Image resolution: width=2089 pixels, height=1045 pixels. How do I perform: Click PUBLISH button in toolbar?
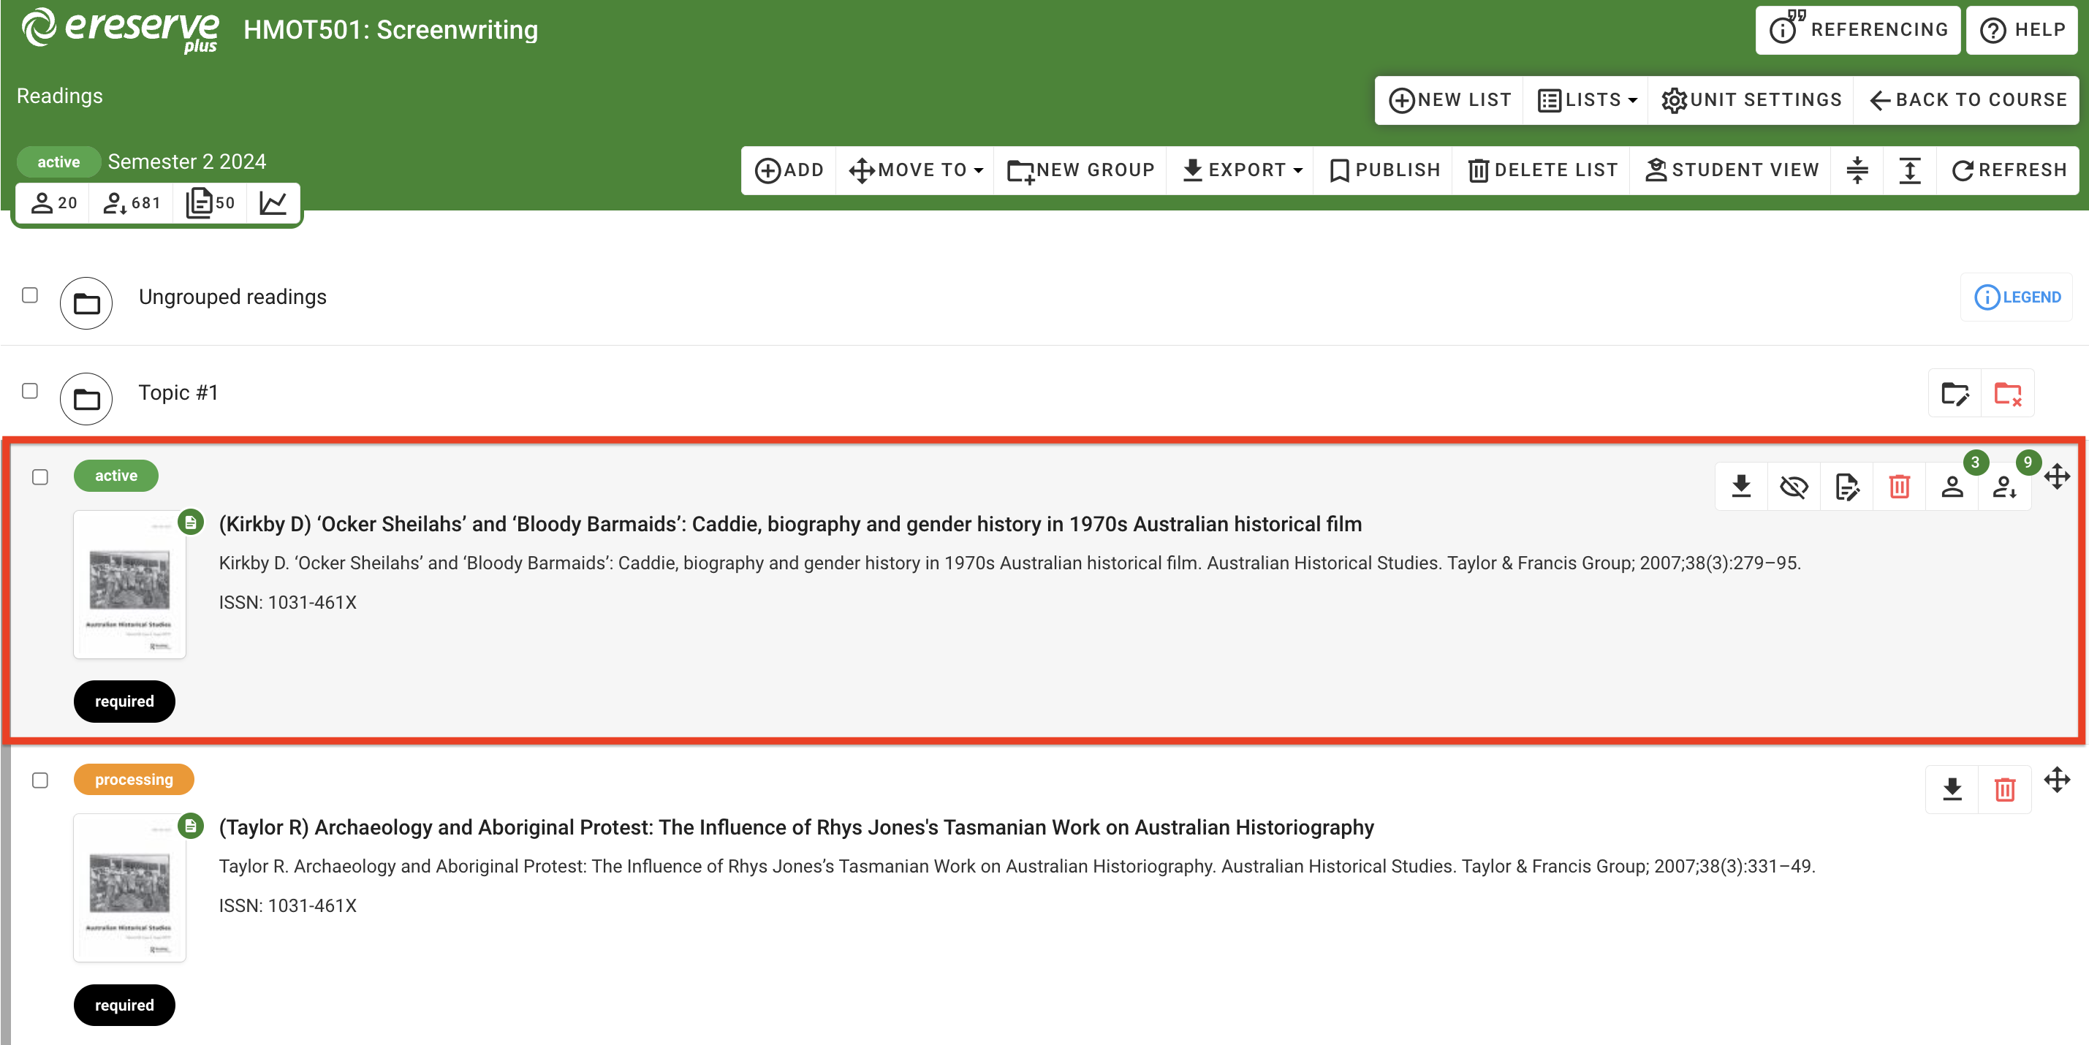coord(1384,170)
